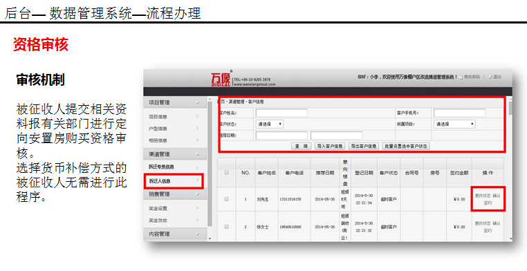The width and height of the screenshot is (527, 271).
Task: Click the arrow next to 奖金发放
Action: (198, 221)
